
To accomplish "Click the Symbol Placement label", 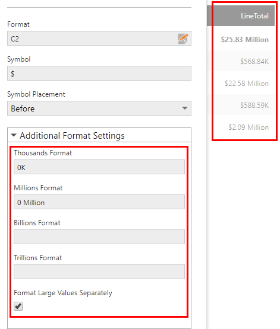I will click(x=36, y=94).
